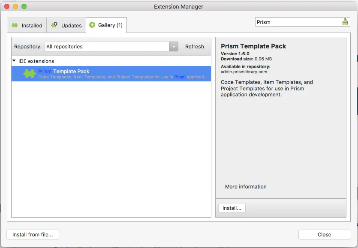Click the green arrow Gallery icon
Image resolution: width=358 pixels, height=248 pixels.
point(92,25)
